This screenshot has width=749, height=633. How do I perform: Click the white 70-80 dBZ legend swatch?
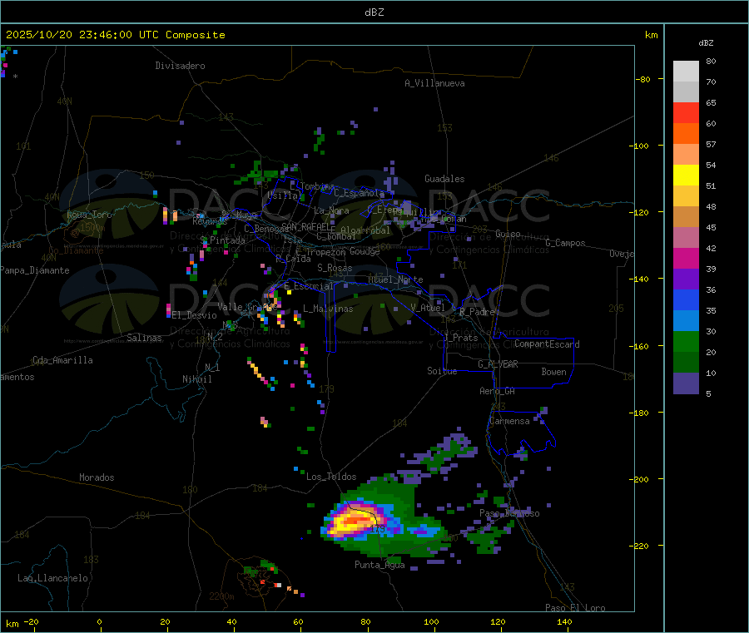686,72
